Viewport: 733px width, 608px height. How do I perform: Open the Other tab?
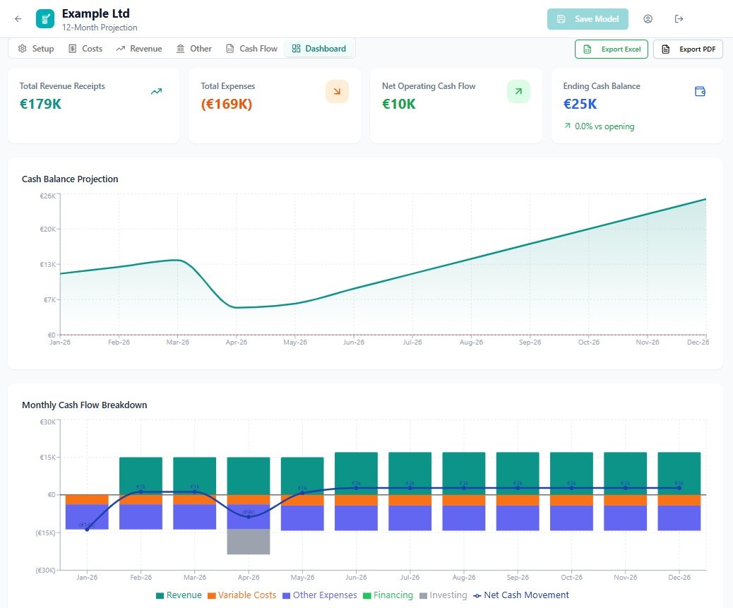[194, 49]
